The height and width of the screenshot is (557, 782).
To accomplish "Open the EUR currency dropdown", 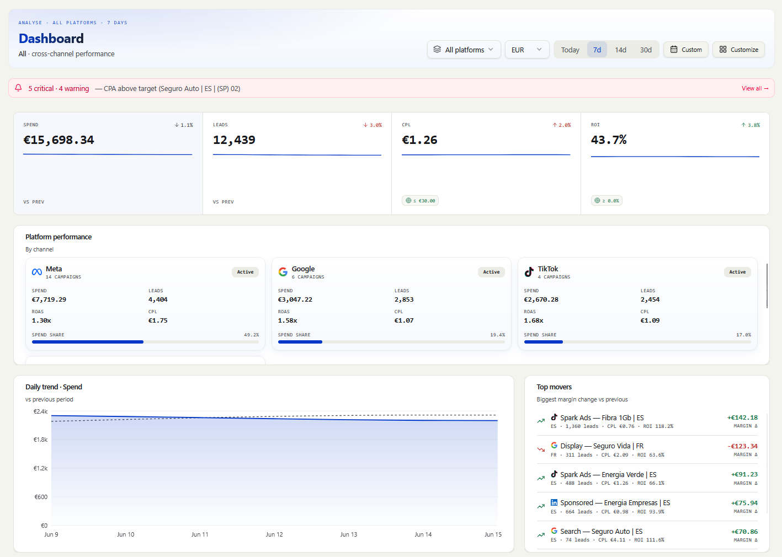I will [527, 50].
